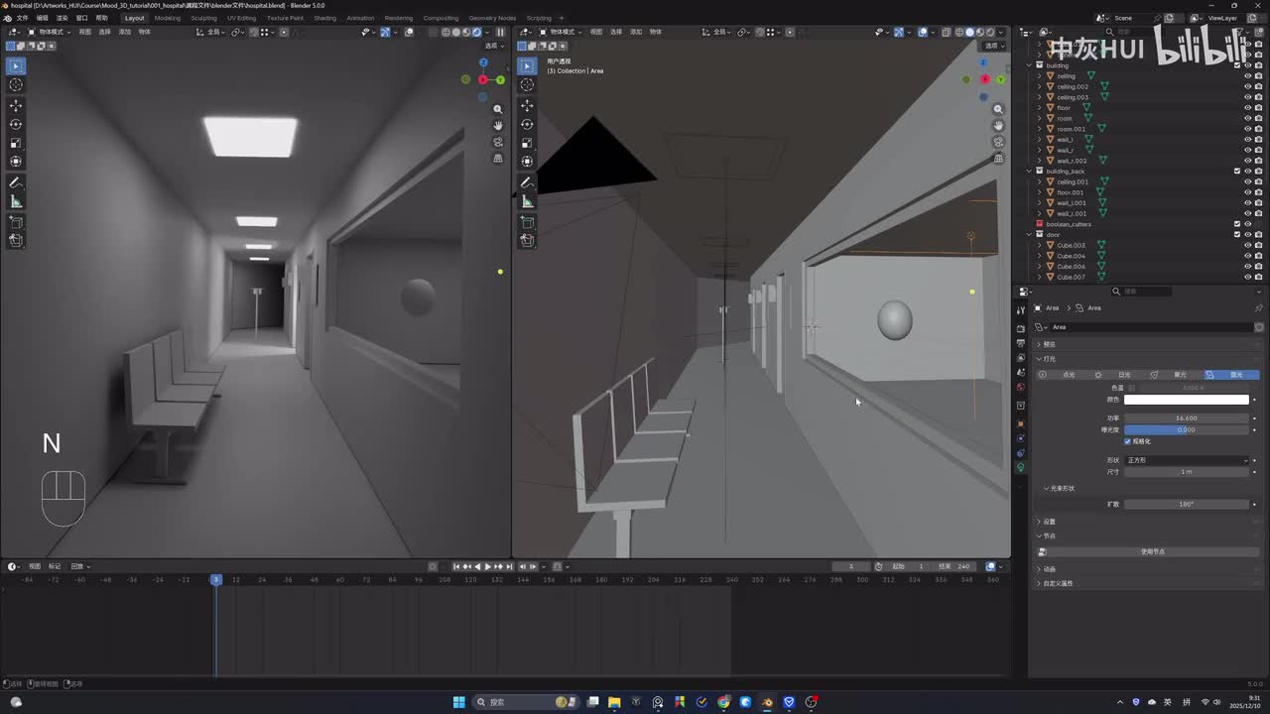The image size is (1270, 714).
Task: Collapse the building_back collection
Action: click(1030, 172)
